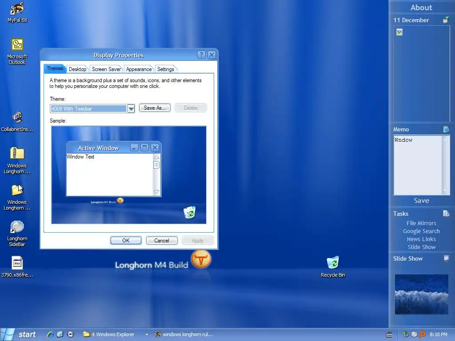This screenshot has width=455, height=341.
Task: Open the Screen Saver tab
Action: (106, 69)
